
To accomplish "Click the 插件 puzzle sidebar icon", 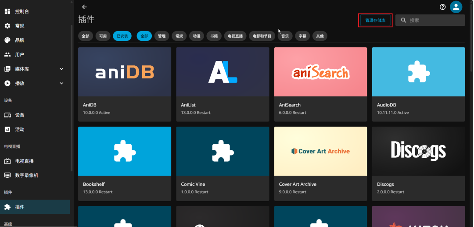I will point(7,207).
